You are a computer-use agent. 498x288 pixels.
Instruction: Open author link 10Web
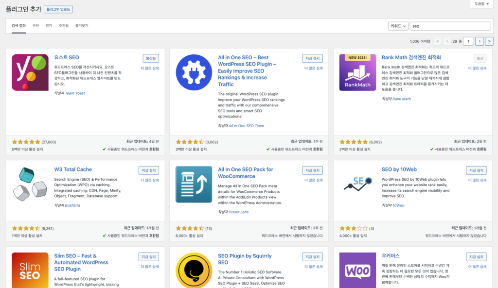click(398, 205)
